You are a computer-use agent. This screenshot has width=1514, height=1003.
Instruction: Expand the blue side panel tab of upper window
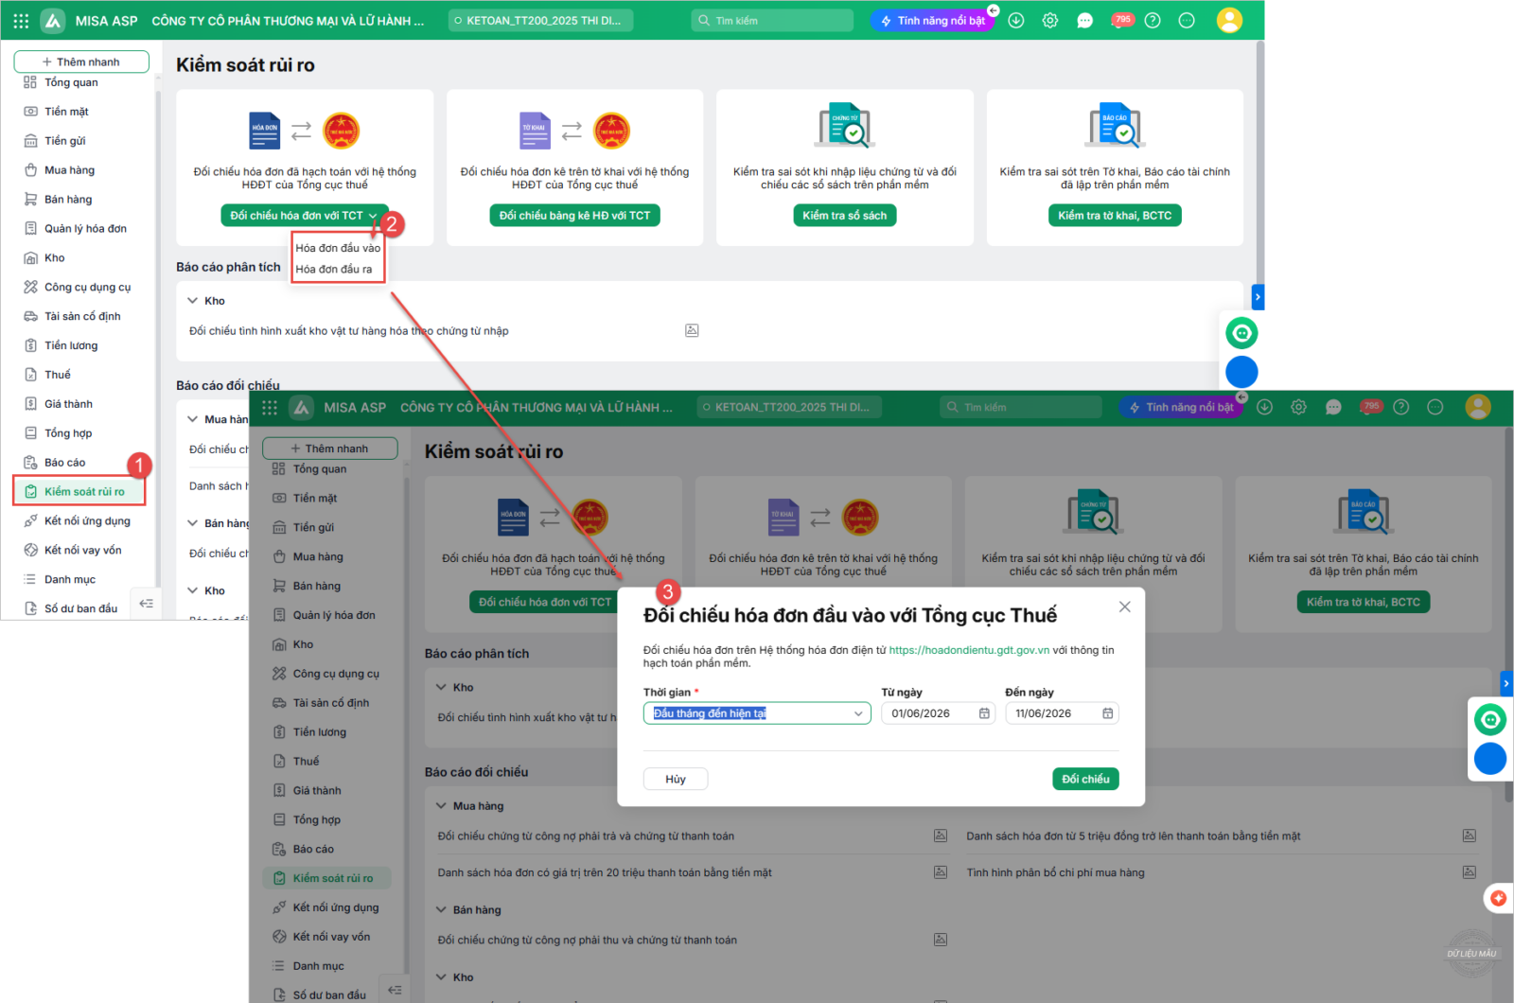[1258, 297]
